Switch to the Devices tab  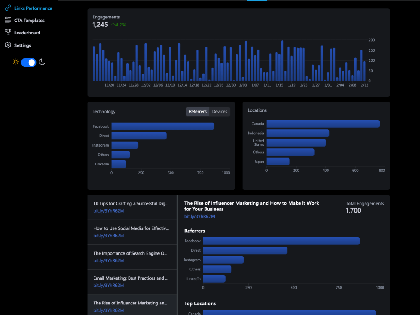point(219,111)
